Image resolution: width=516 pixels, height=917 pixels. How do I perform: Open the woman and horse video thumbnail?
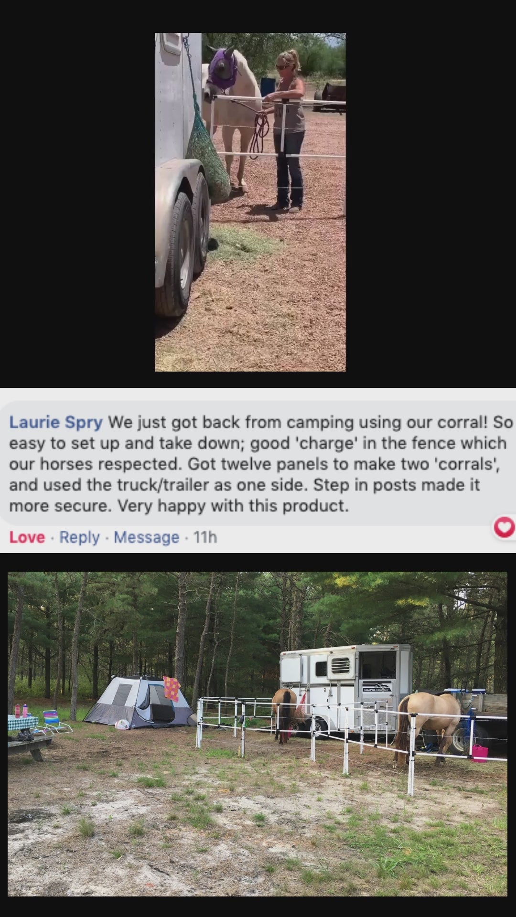coord(250,202)
